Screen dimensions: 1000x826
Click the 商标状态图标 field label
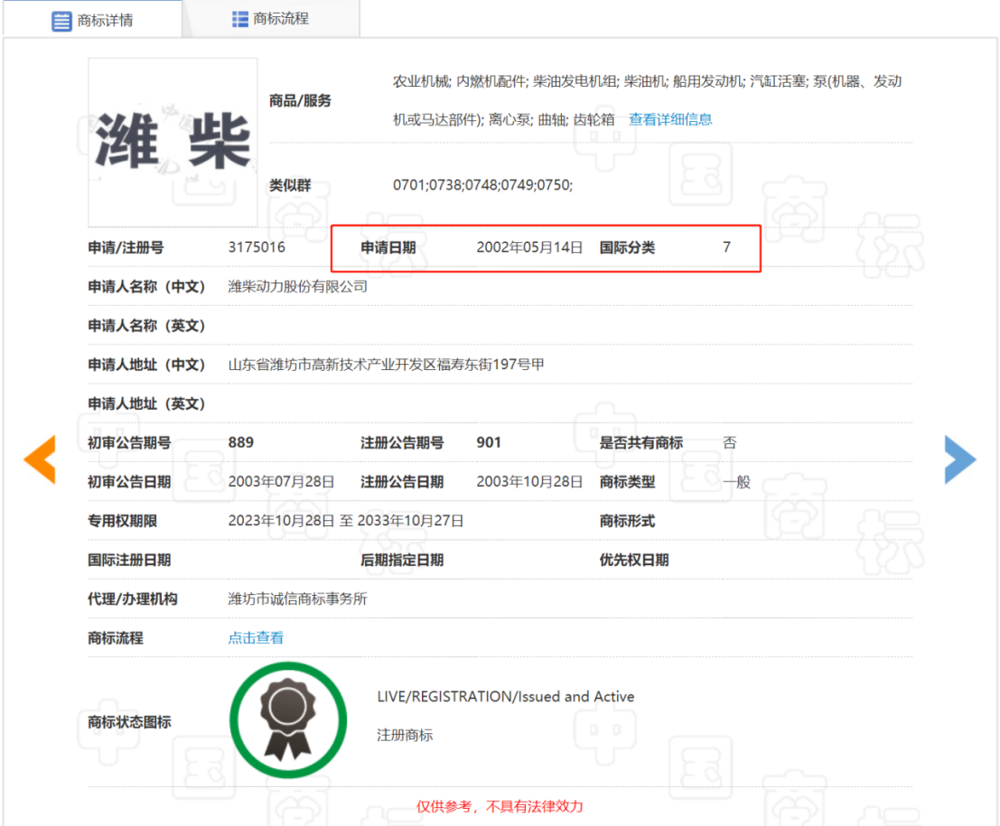[x=129, y=722]
